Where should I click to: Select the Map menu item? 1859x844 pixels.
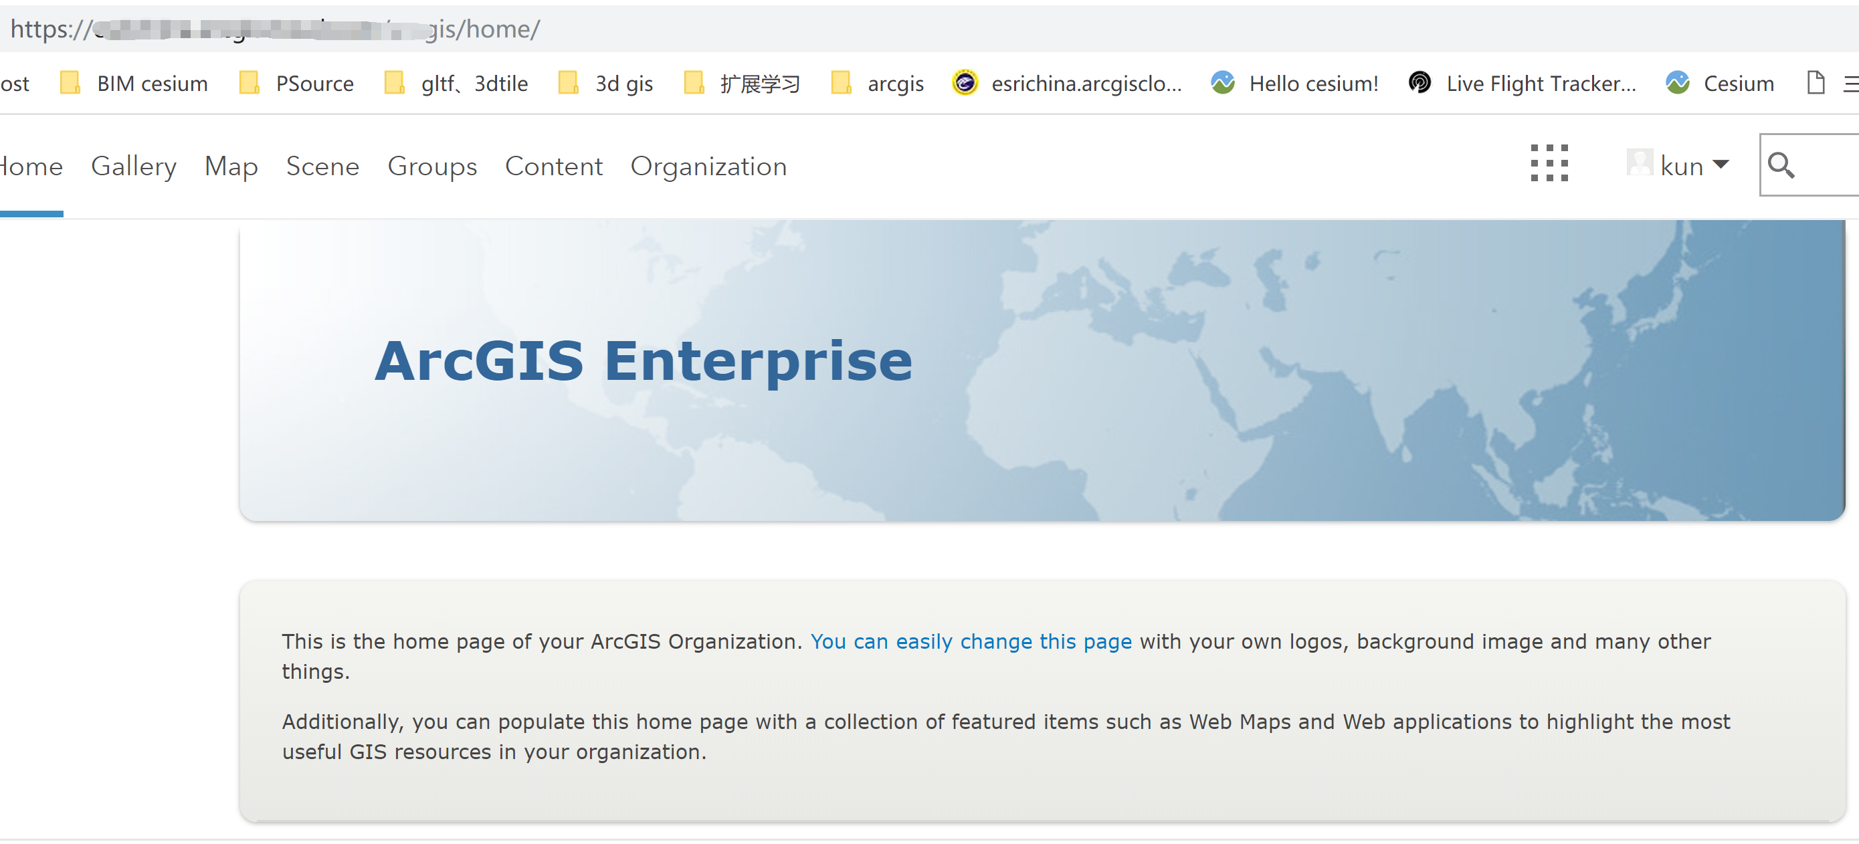[231, 166]
